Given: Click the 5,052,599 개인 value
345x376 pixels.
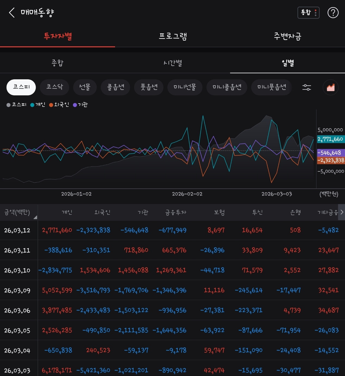Looking at the screenshot, I should [x=57, y=290].
